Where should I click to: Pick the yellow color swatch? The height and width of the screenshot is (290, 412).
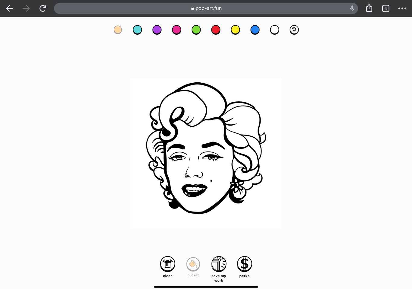[x=235, y=30]
